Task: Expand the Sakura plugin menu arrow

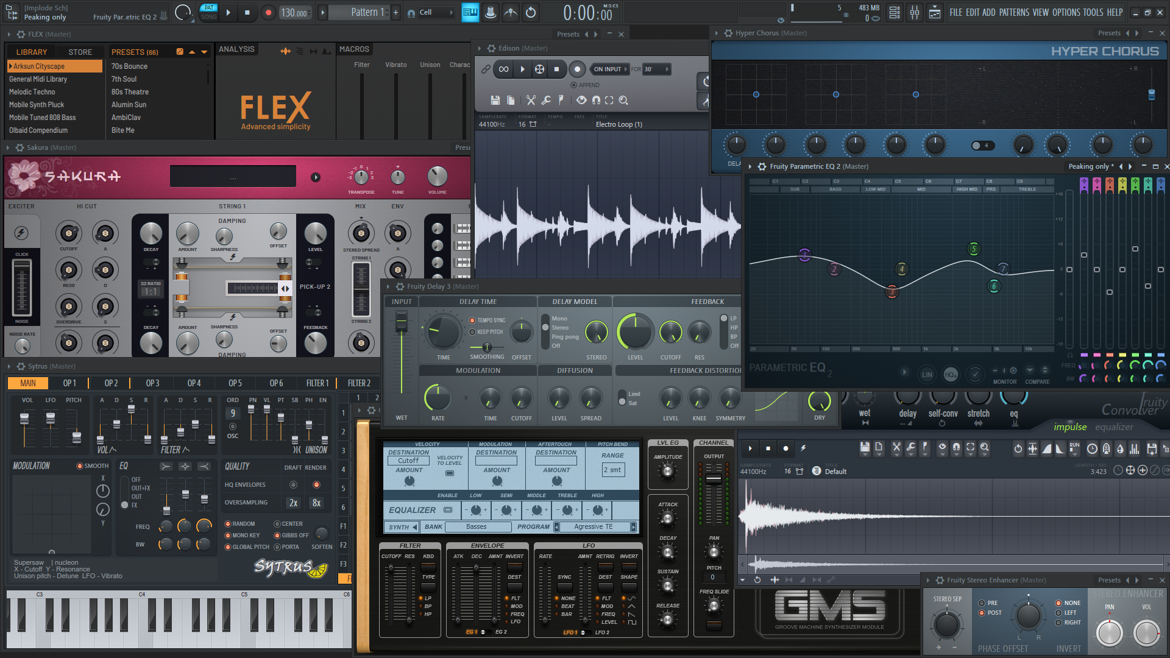Action: pyautogui.click(x=8, y=147)
